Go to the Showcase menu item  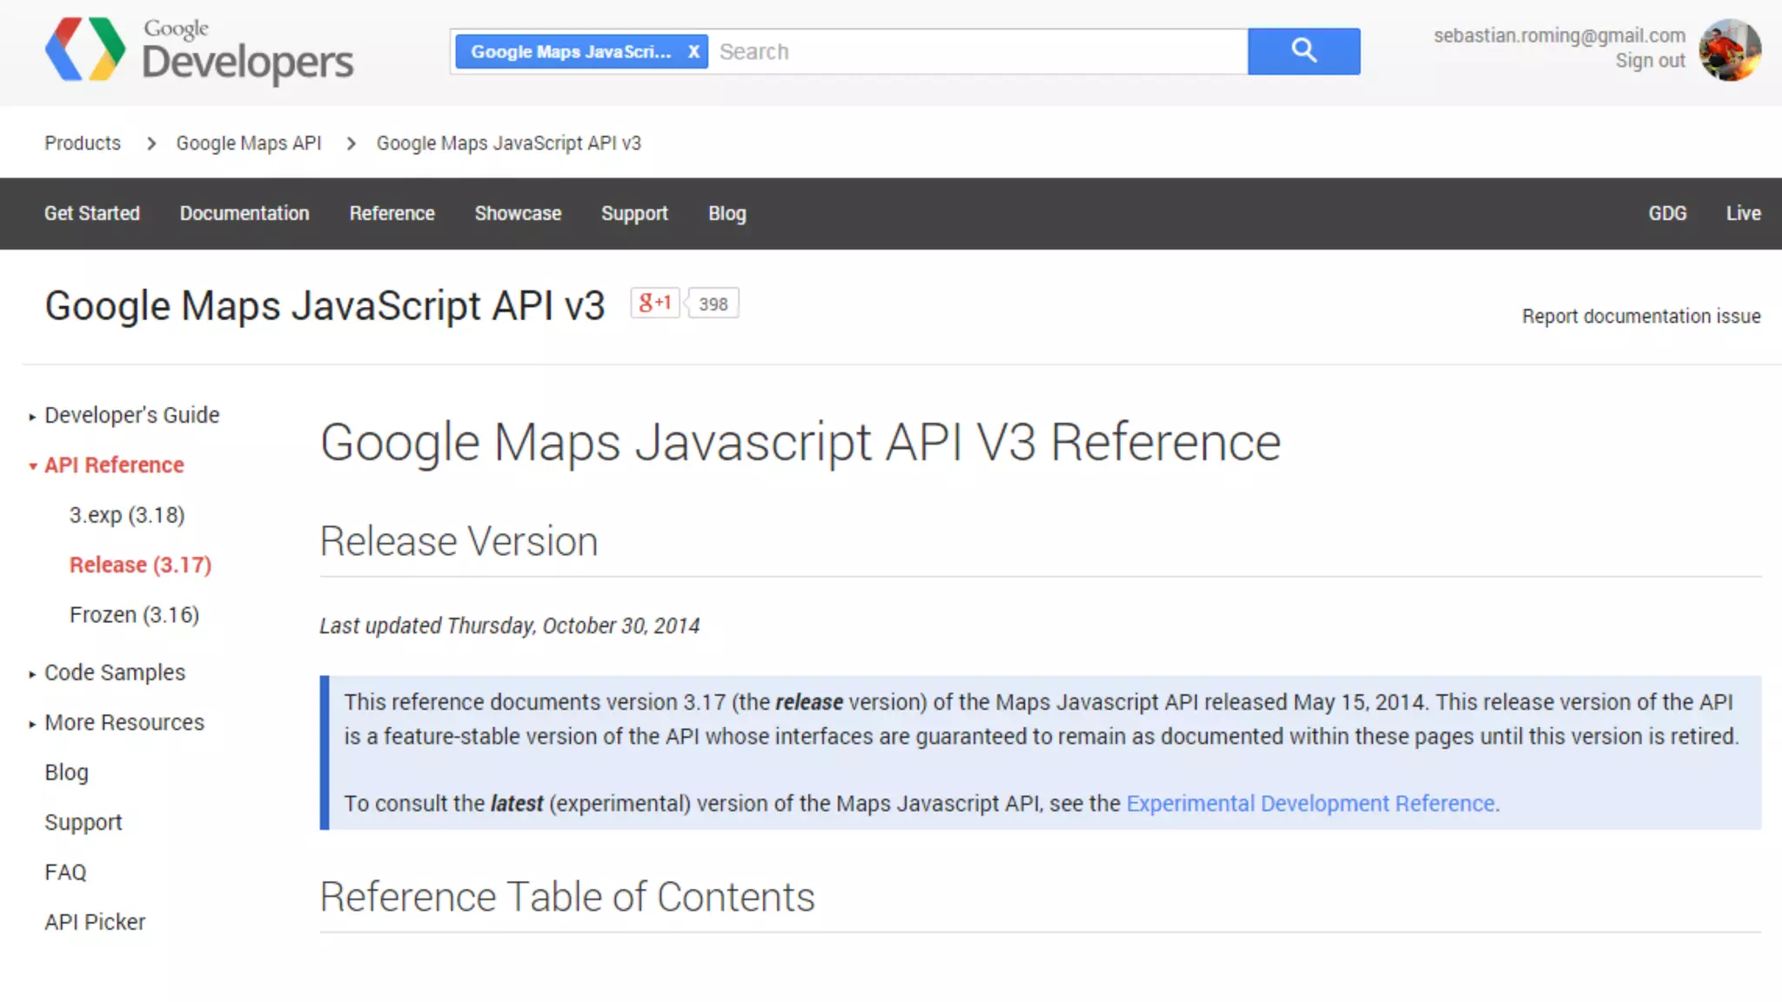tap(518, 213)
